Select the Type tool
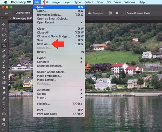This screenshot has height=132, width=162. pyautogui.click(x=4, y=103)
